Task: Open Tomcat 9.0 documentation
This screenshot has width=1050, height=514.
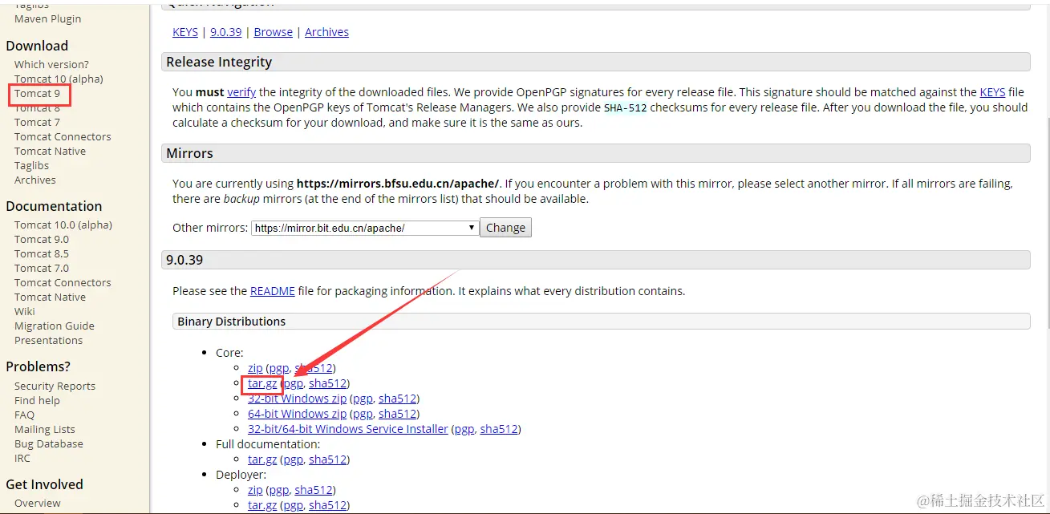Action: click(42, 239)
